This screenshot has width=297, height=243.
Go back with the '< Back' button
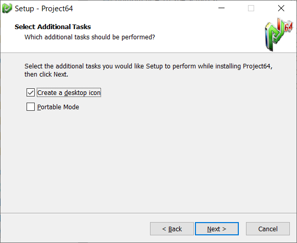172,229
